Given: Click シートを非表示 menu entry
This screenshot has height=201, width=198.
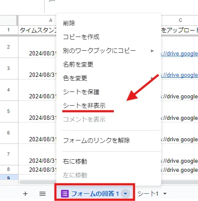Looking at the screenshot, I should 109,106.
